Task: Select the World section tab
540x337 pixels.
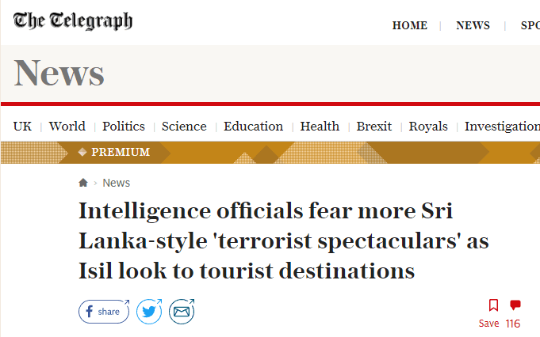Action: pyautogui.click(x=67, y=127)
